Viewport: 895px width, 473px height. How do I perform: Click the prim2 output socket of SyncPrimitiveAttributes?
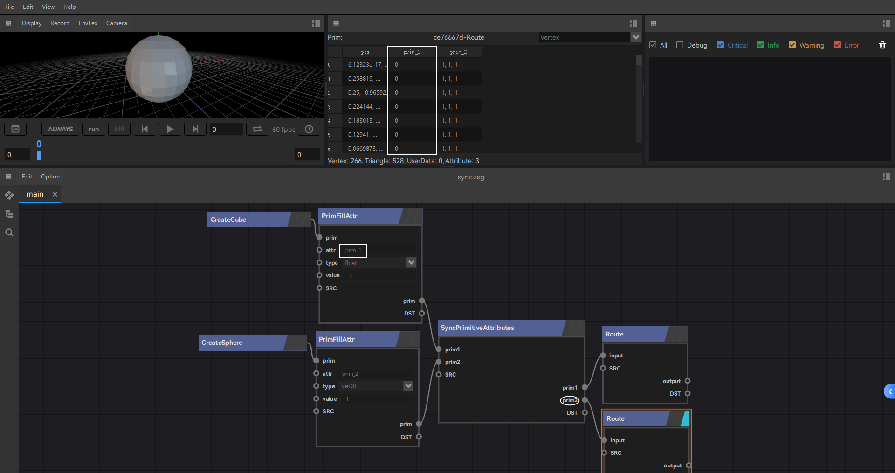pos(585,400)
